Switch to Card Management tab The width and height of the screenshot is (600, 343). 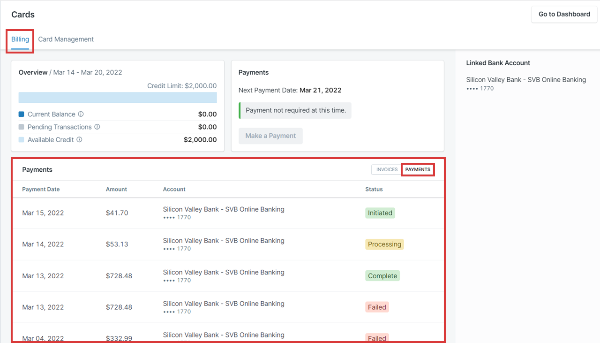point(66,39)
